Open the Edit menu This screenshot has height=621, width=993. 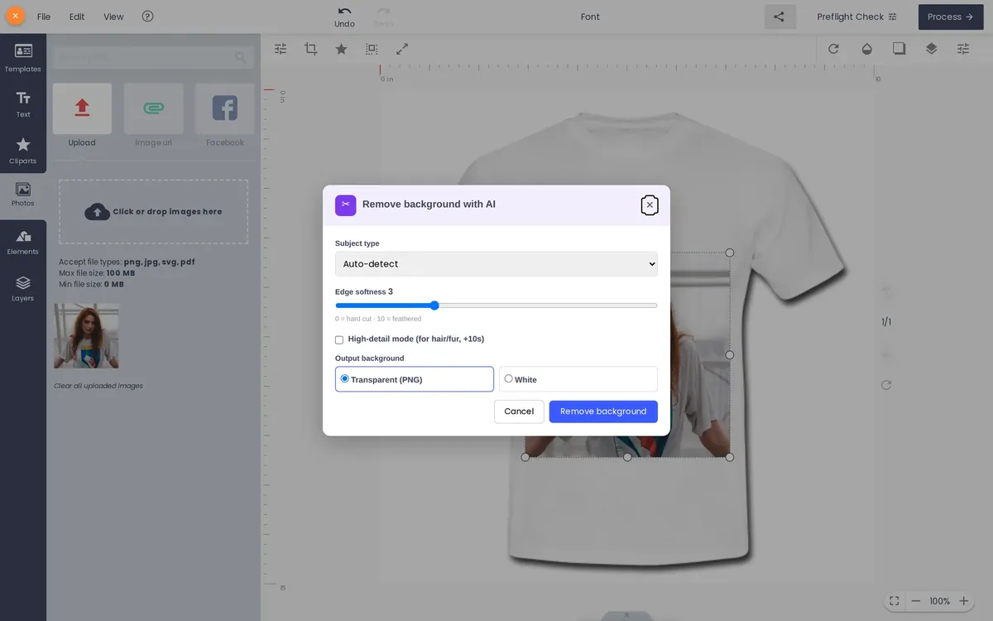(77, 17)
